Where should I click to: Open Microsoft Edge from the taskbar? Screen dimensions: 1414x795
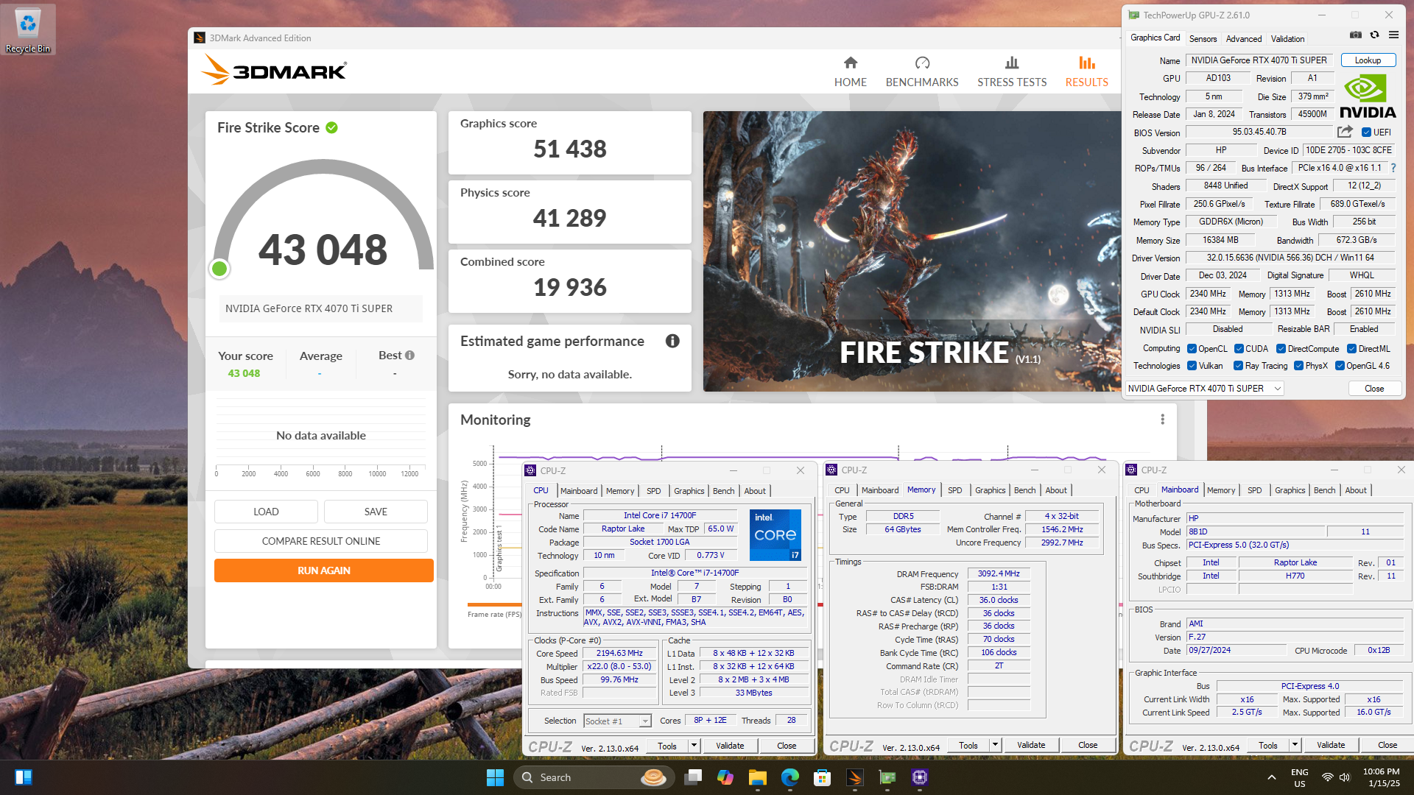[x=790, y=777]
